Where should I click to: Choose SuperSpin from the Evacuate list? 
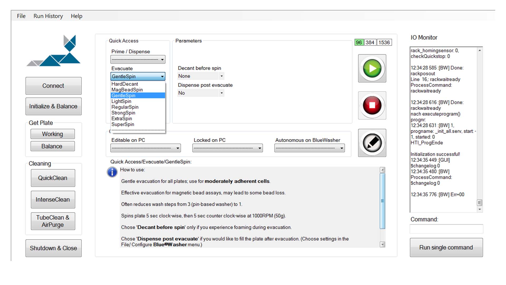pos(123,124)
